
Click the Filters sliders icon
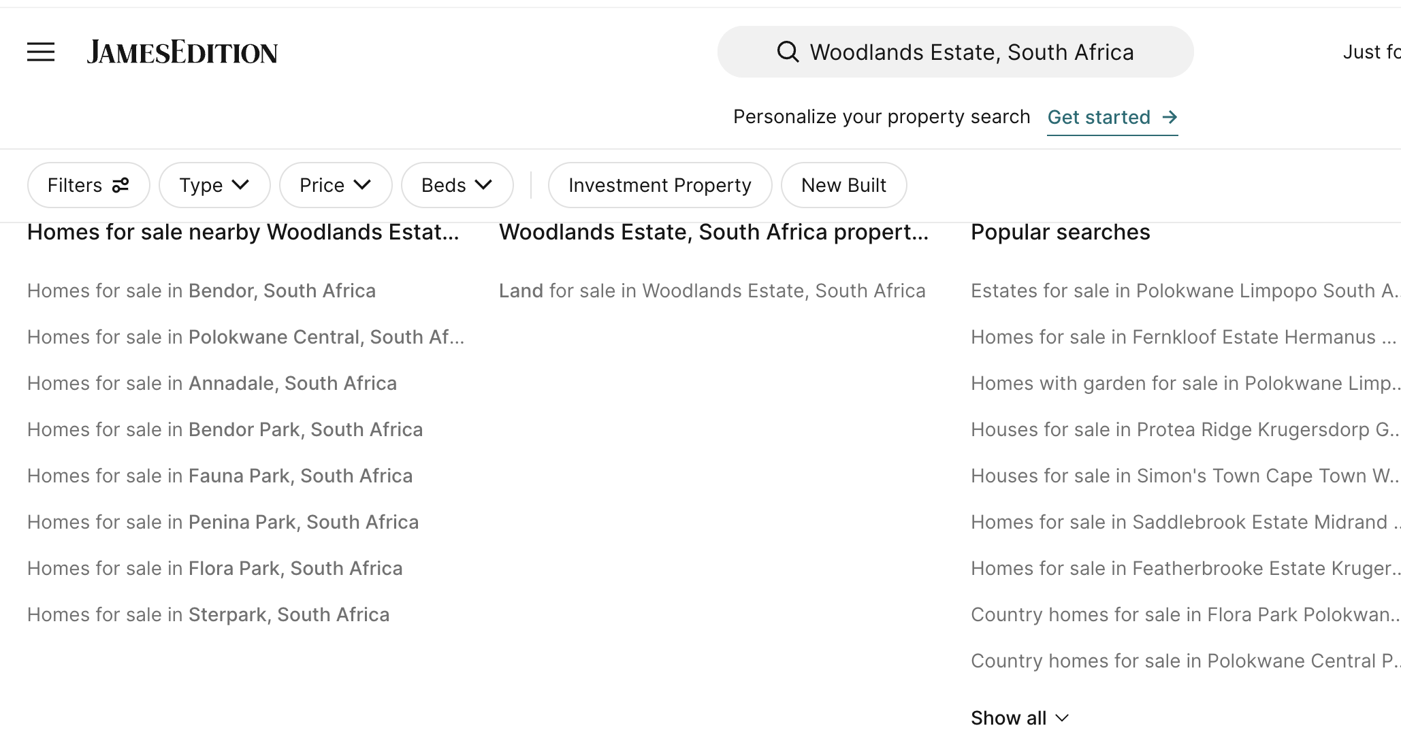click(120, 185)
